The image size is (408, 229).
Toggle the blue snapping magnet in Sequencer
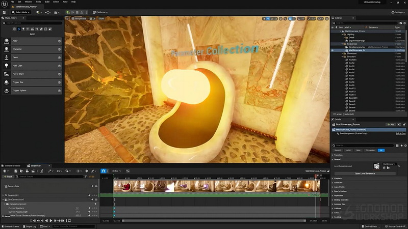pyautogui.click(x=104, y=171)
